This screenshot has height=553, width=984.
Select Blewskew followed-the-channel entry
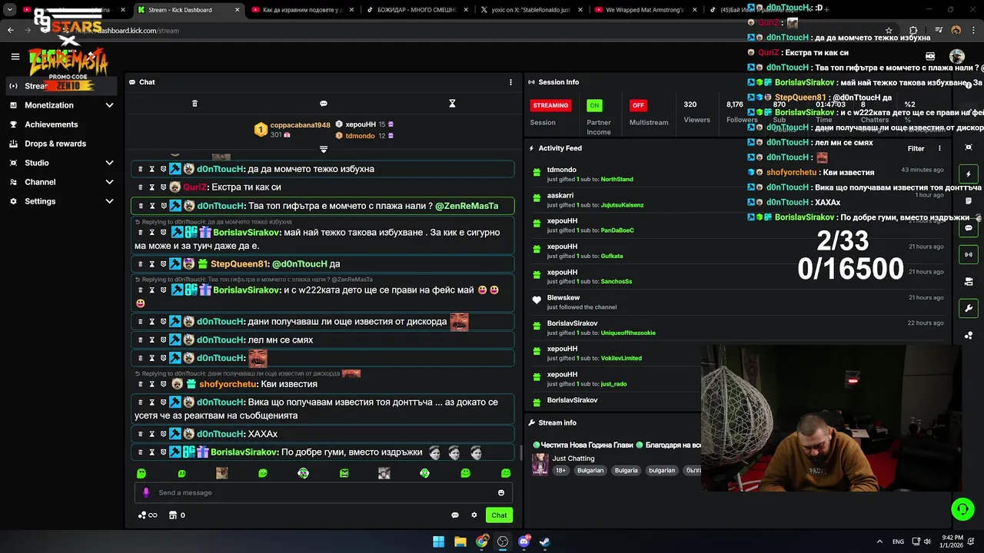point(738,303)
